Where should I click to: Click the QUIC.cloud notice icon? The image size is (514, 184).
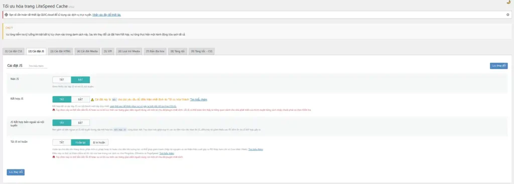[6, 15]
